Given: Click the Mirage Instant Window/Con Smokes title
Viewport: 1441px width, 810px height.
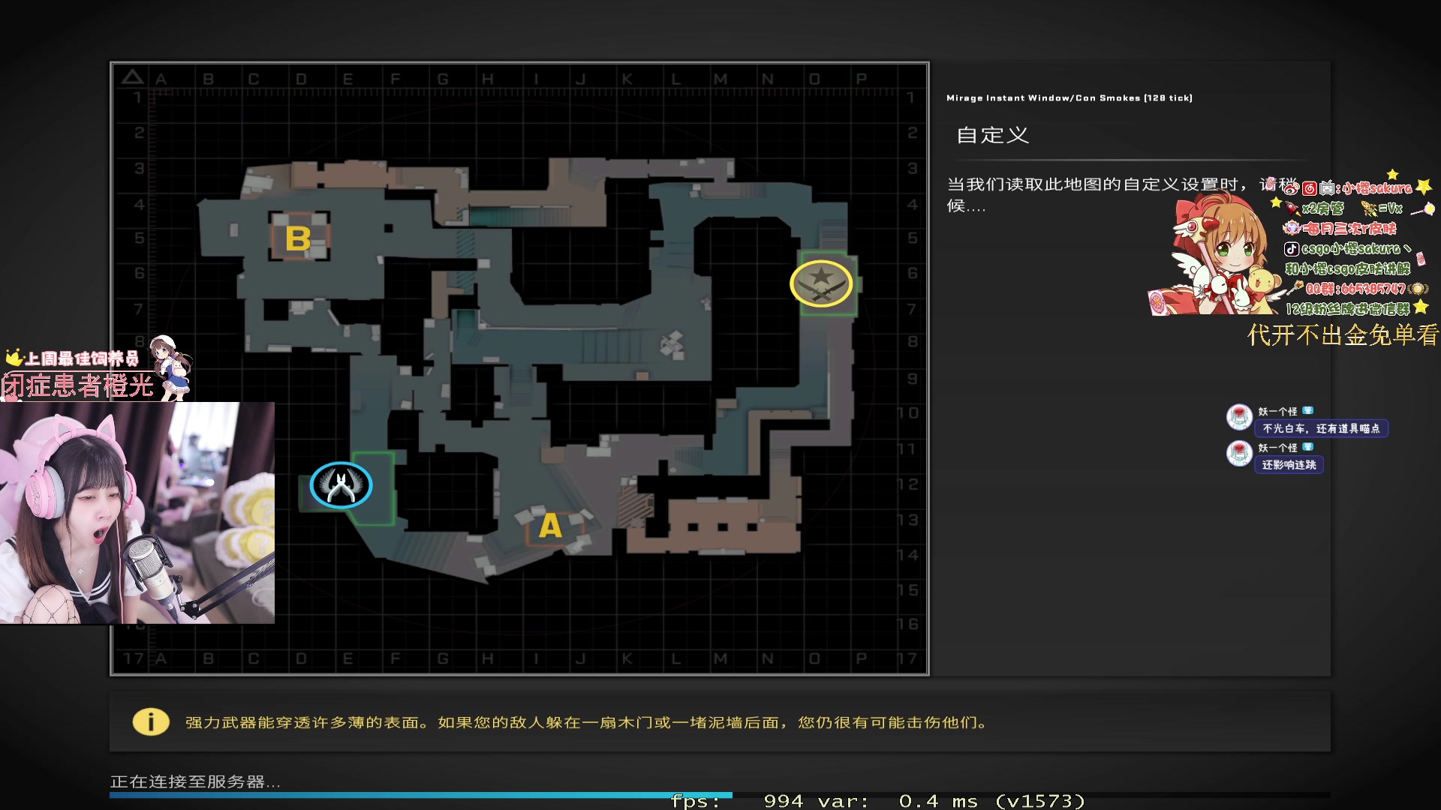Looking at the screenshot, I should (1069, 98).
